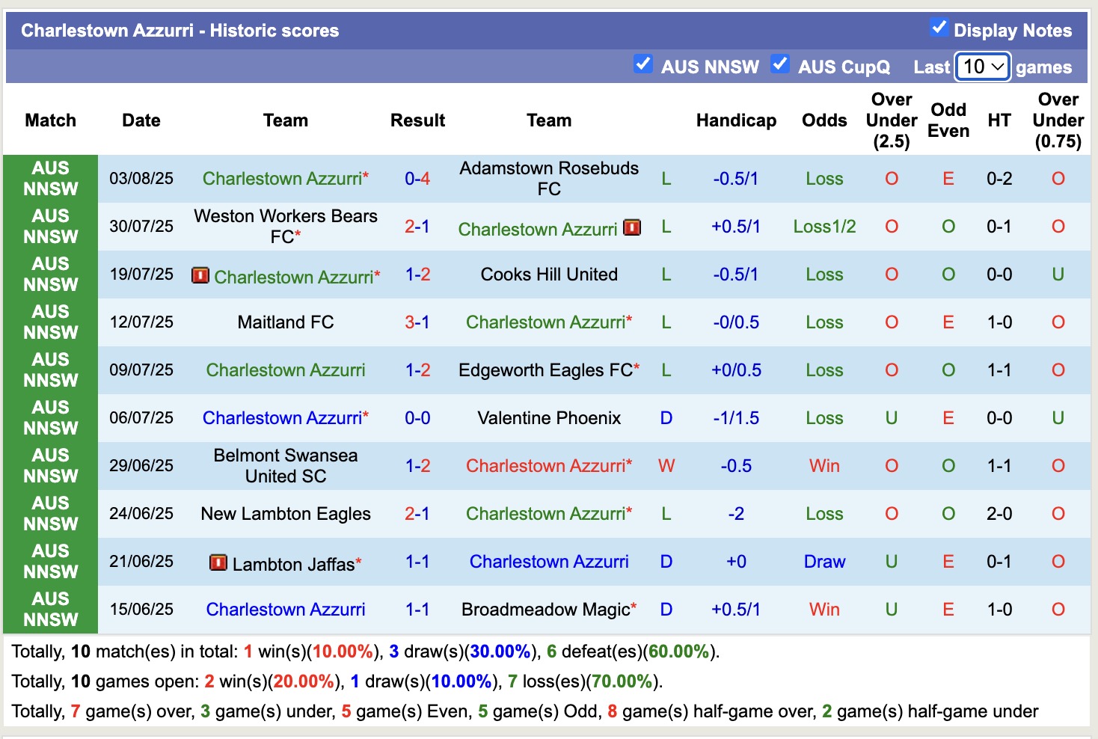1098x739 pixels.
Task: Click the red card icon next to Lambton Jaffas
Action: (220, 563)
